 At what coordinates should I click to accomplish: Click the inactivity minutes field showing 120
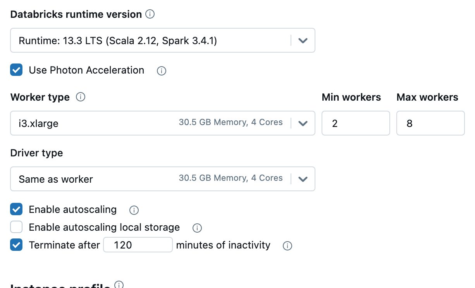click(138, 245)
